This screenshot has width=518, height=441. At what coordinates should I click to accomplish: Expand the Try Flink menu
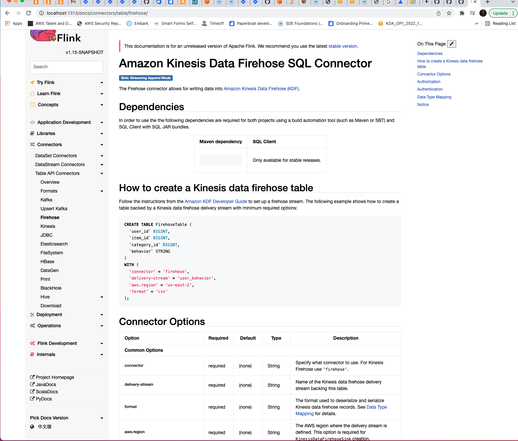pos(67,82)
